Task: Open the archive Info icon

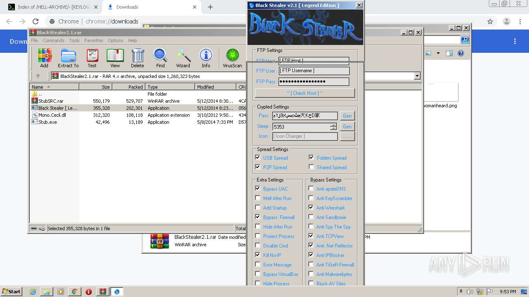Action: click(x=206, y=58)
